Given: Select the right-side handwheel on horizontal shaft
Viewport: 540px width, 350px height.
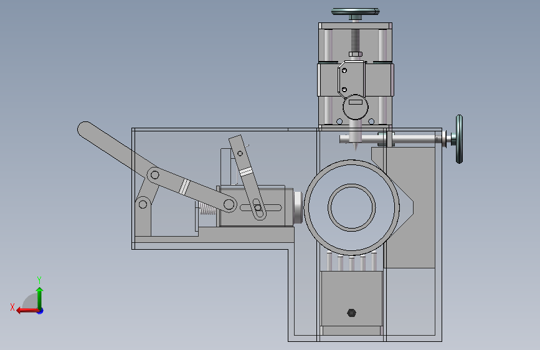Looking at the screenshot, I should (x=459, y=139).
